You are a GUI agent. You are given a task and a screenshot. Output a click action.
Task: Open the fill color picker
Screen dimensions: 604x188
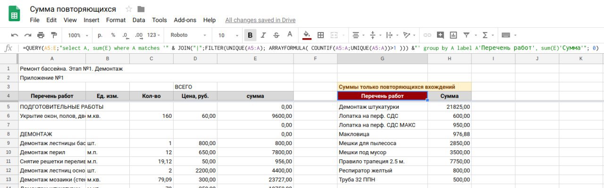pyautogui.click(x=307, y=35)
